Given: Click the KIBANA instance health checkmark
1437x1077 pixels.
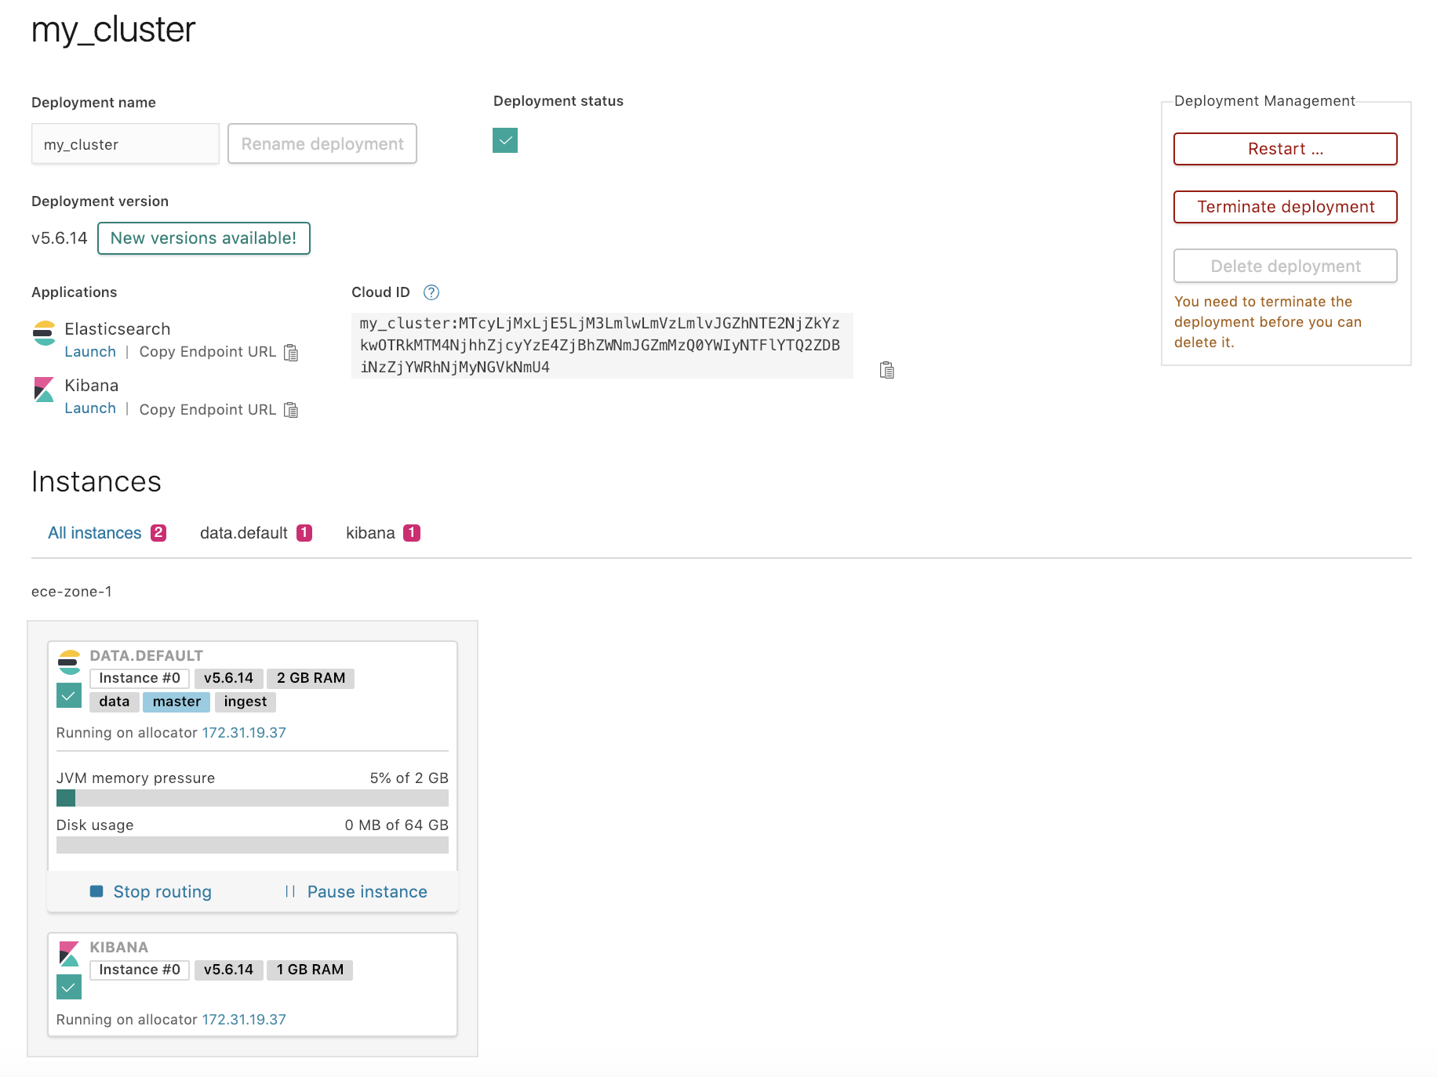Looking at the screenshot, I should click(69, 987).
